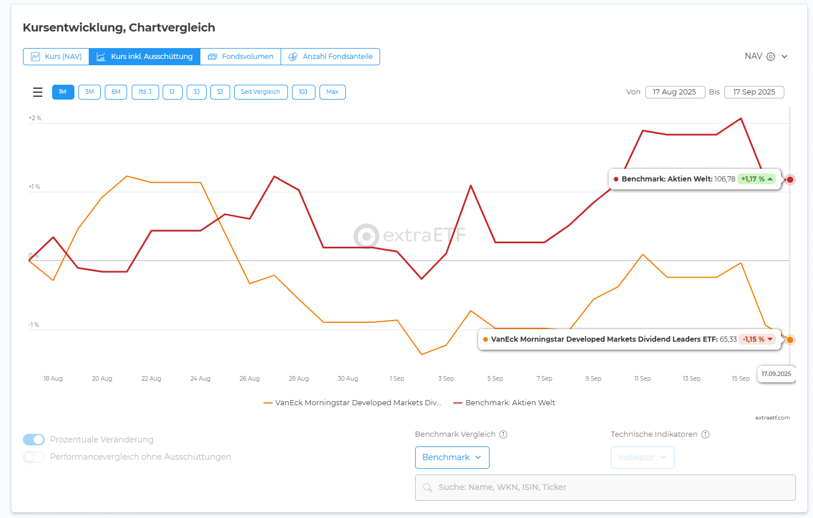The image size is (813, 518).
Task: Click the orange VanEck endpoint marker
Action: pos(790,340)
